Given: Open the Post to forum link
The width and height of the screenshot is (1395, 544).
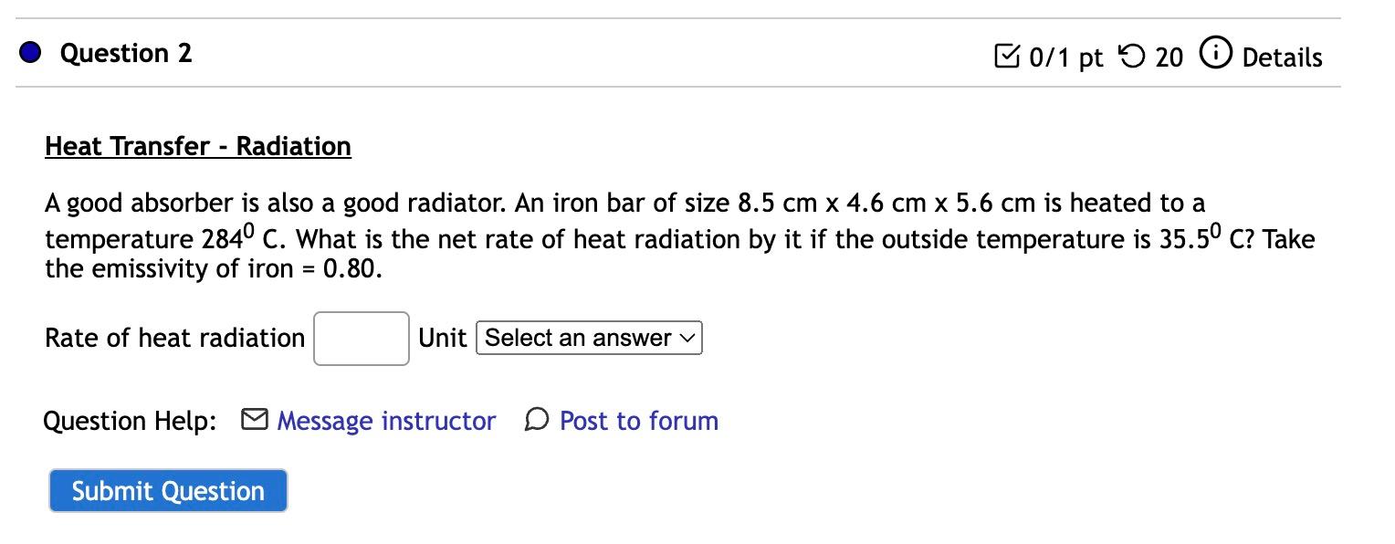Looking at the screenshot, I should coord(639,421).
